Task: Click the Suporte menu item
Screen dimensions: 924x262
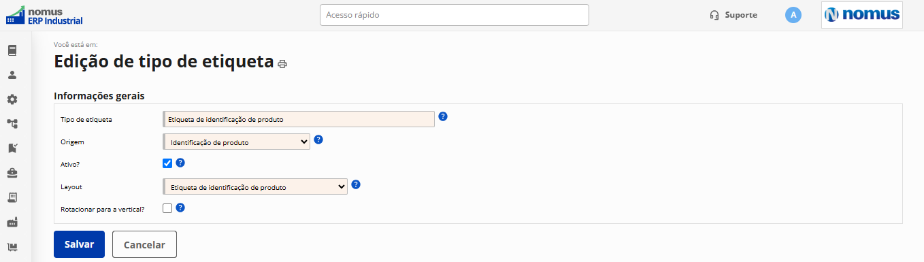Action: (733, 15)
